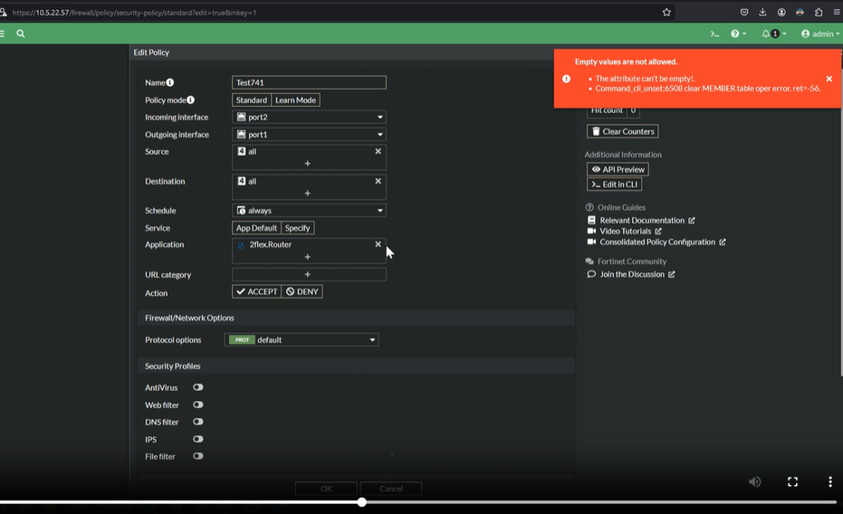The image size is (843, 514).
Task: Expand the Incoming interface dropdown
Action: click(x=309, y=117)
